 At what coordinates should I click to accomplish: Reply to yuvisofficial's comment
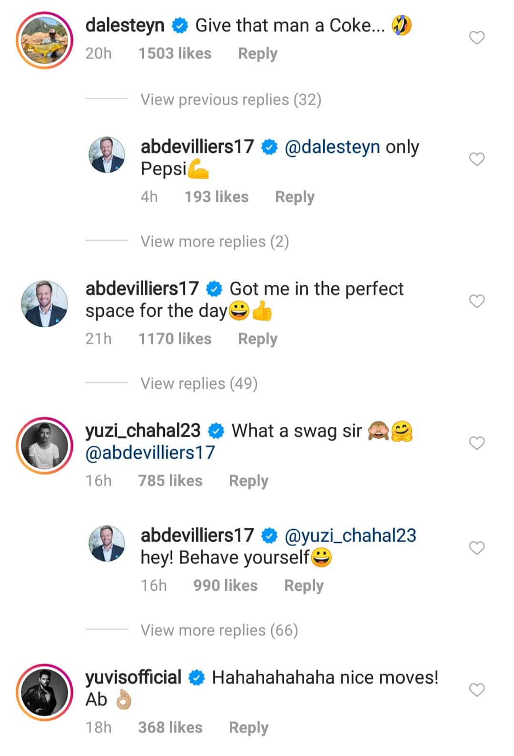pos(248,727)
